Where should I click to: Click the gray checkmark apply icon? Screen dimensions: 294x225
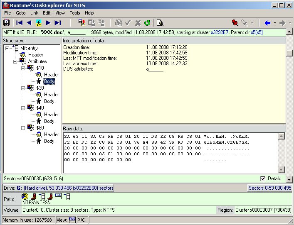tap(128, 23)
